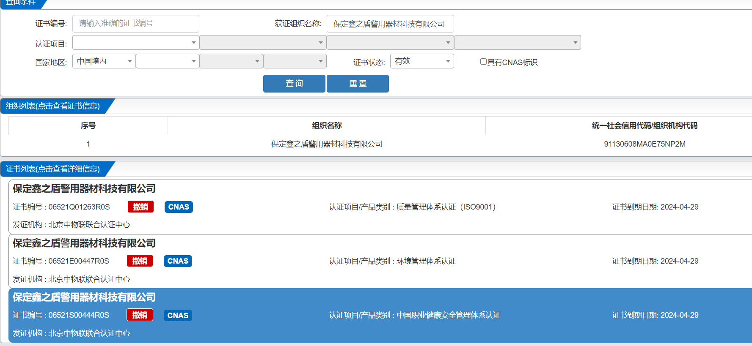
Task: Click 撤销 badge on certificate 06521Q01263R0S
Action: tap(140, 207)
